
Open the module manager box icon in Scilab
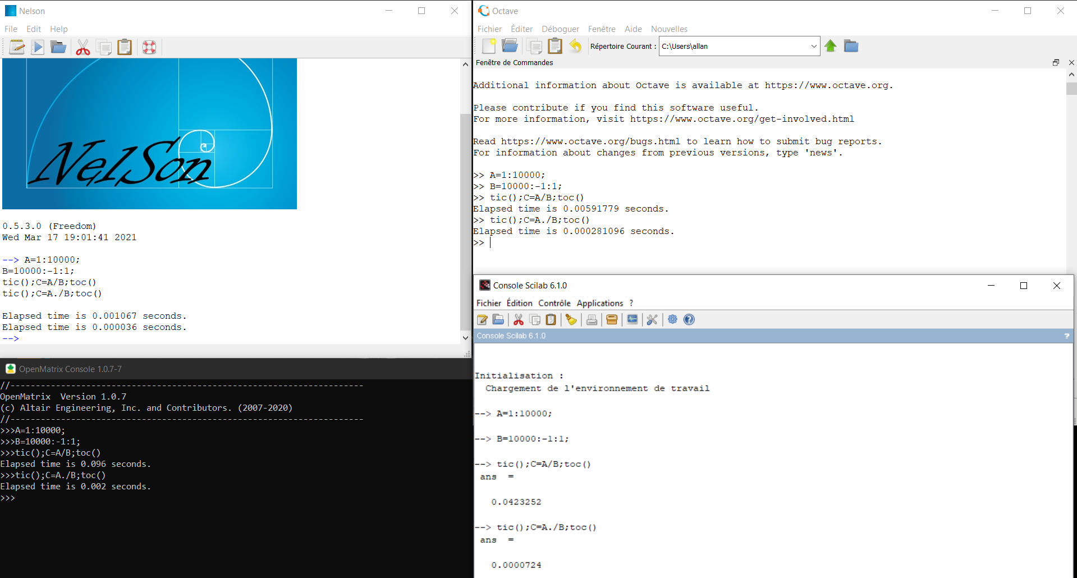click(x=612, y=320)
